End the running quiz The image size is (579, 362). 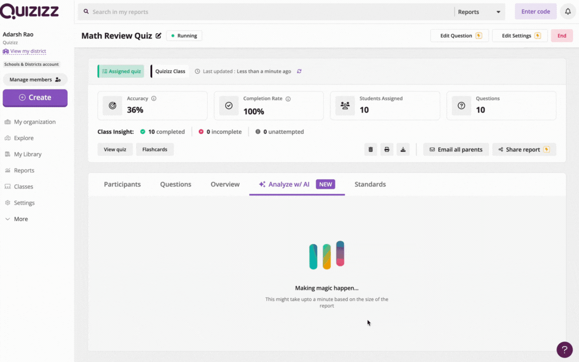click(x=562, y=36)
